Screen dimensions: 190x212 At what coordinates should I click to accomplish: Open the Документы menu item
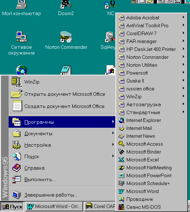click(x=62, y=133)
